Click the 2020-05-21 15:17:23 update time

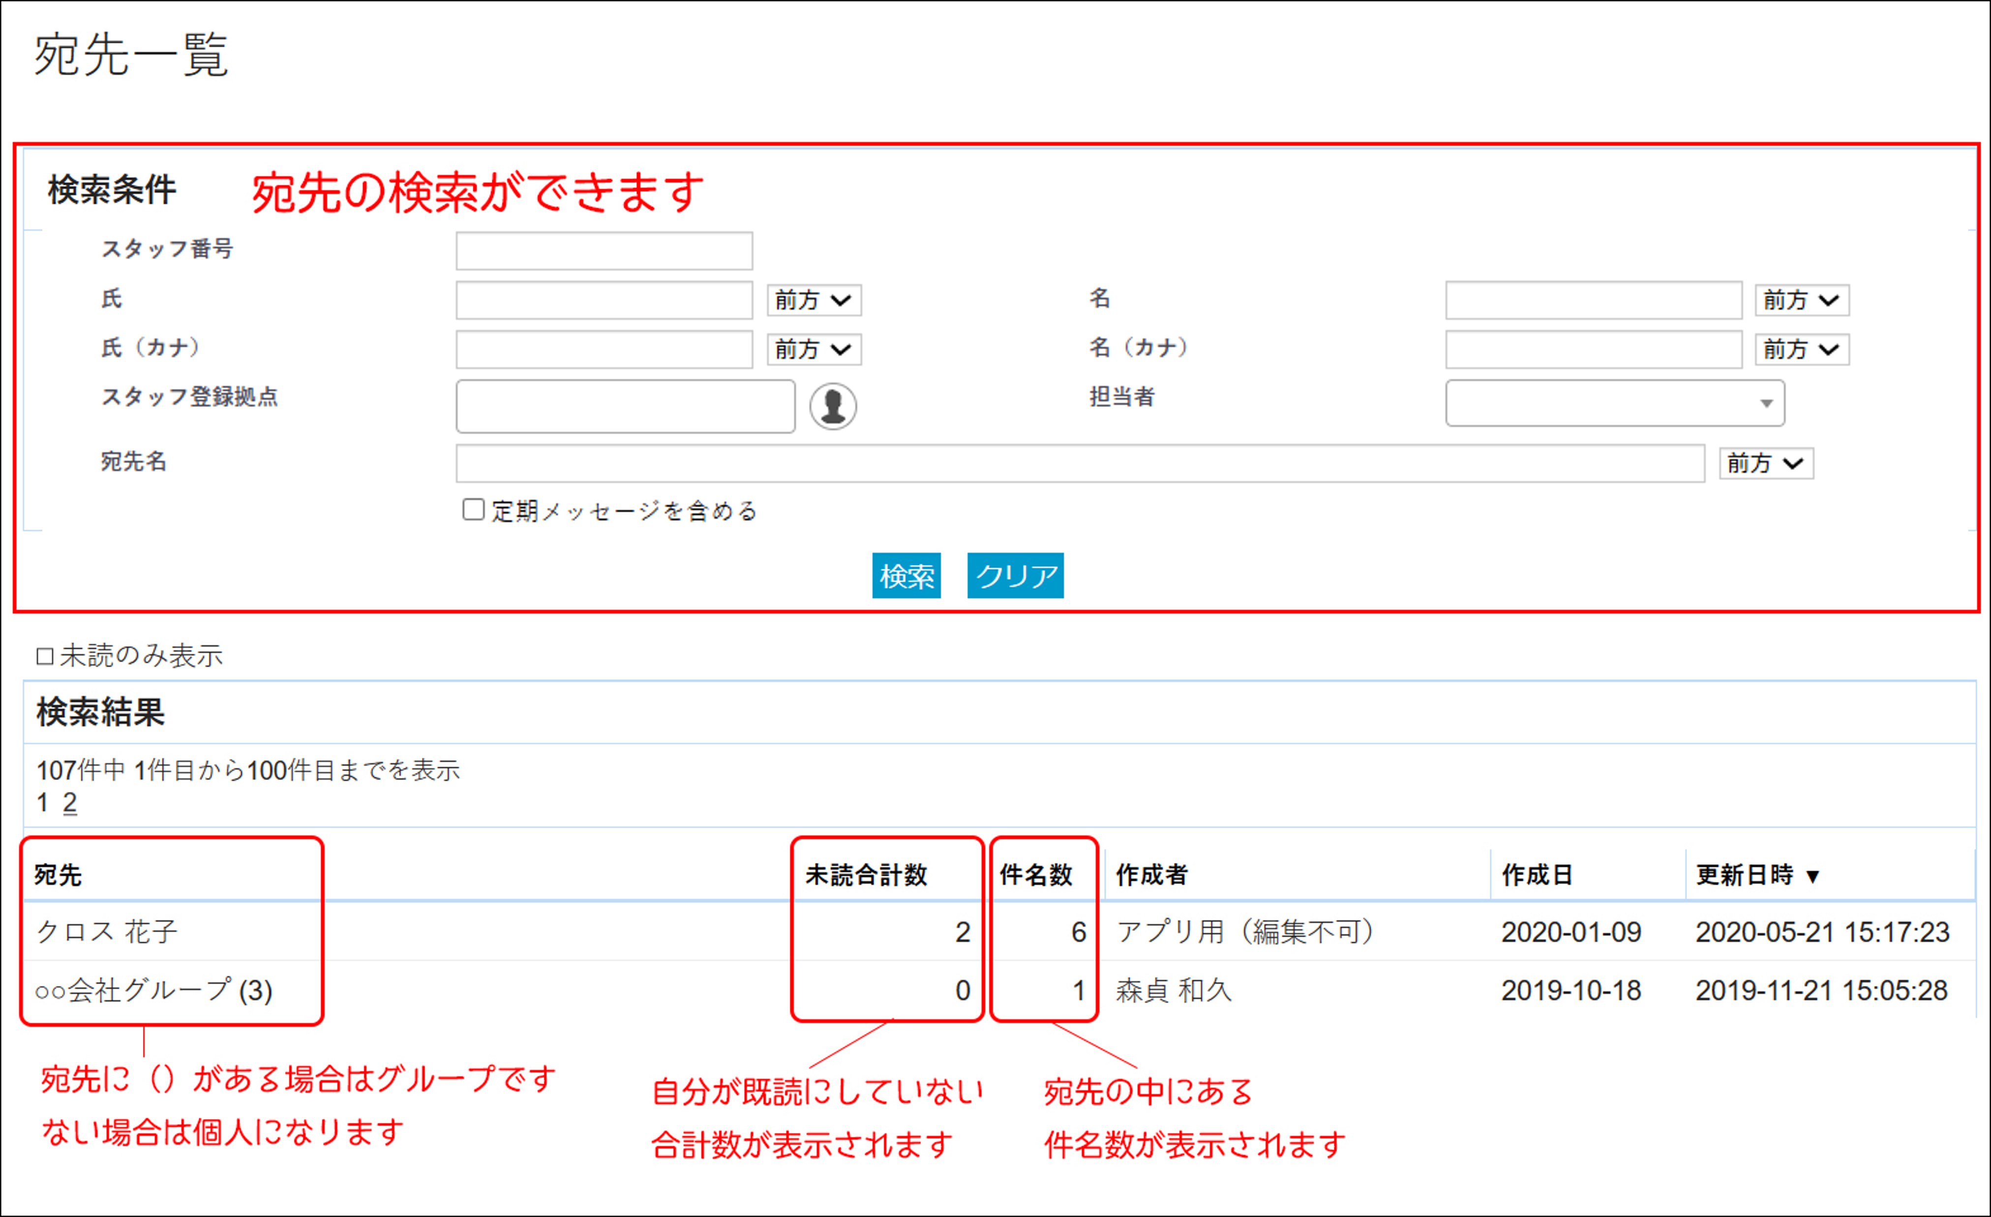tap(1822, 933)
